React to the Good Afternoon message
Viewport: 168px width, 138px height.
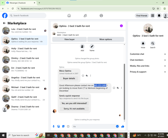pyautogui.click(x=114, y=88)
